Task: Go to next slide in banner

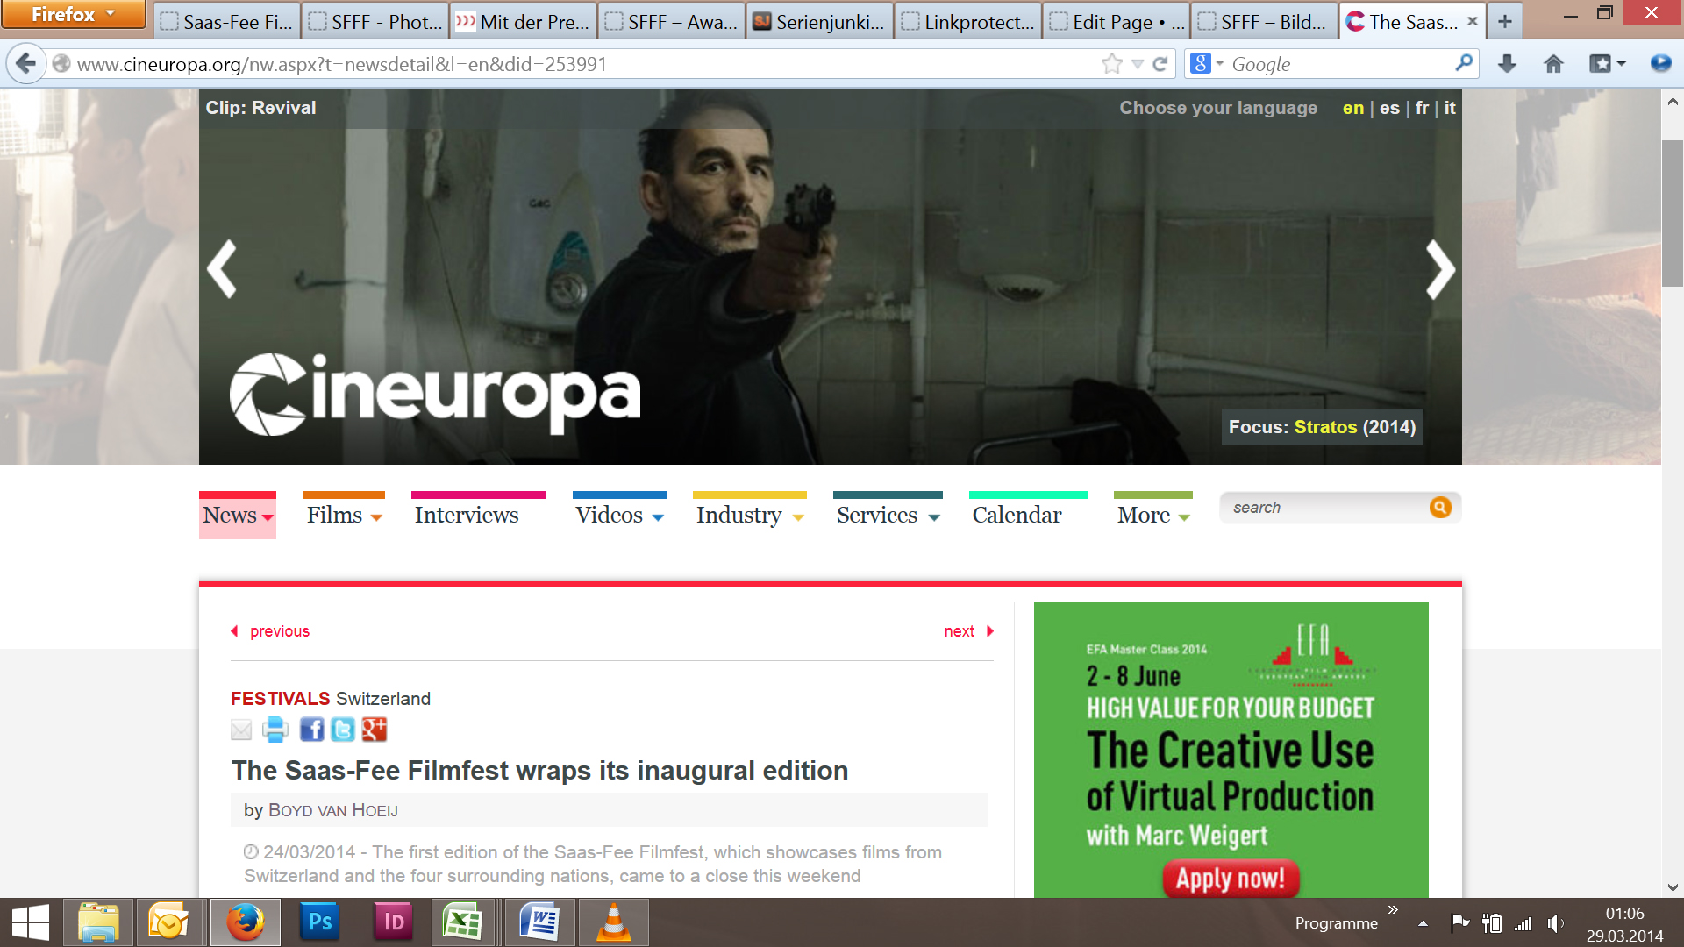Action: pyautogui.click(x=1439, y=270)
